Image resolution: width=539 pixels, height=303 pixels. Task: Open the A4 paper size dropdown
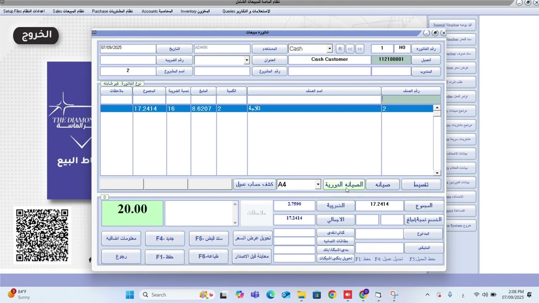point(318,184)
